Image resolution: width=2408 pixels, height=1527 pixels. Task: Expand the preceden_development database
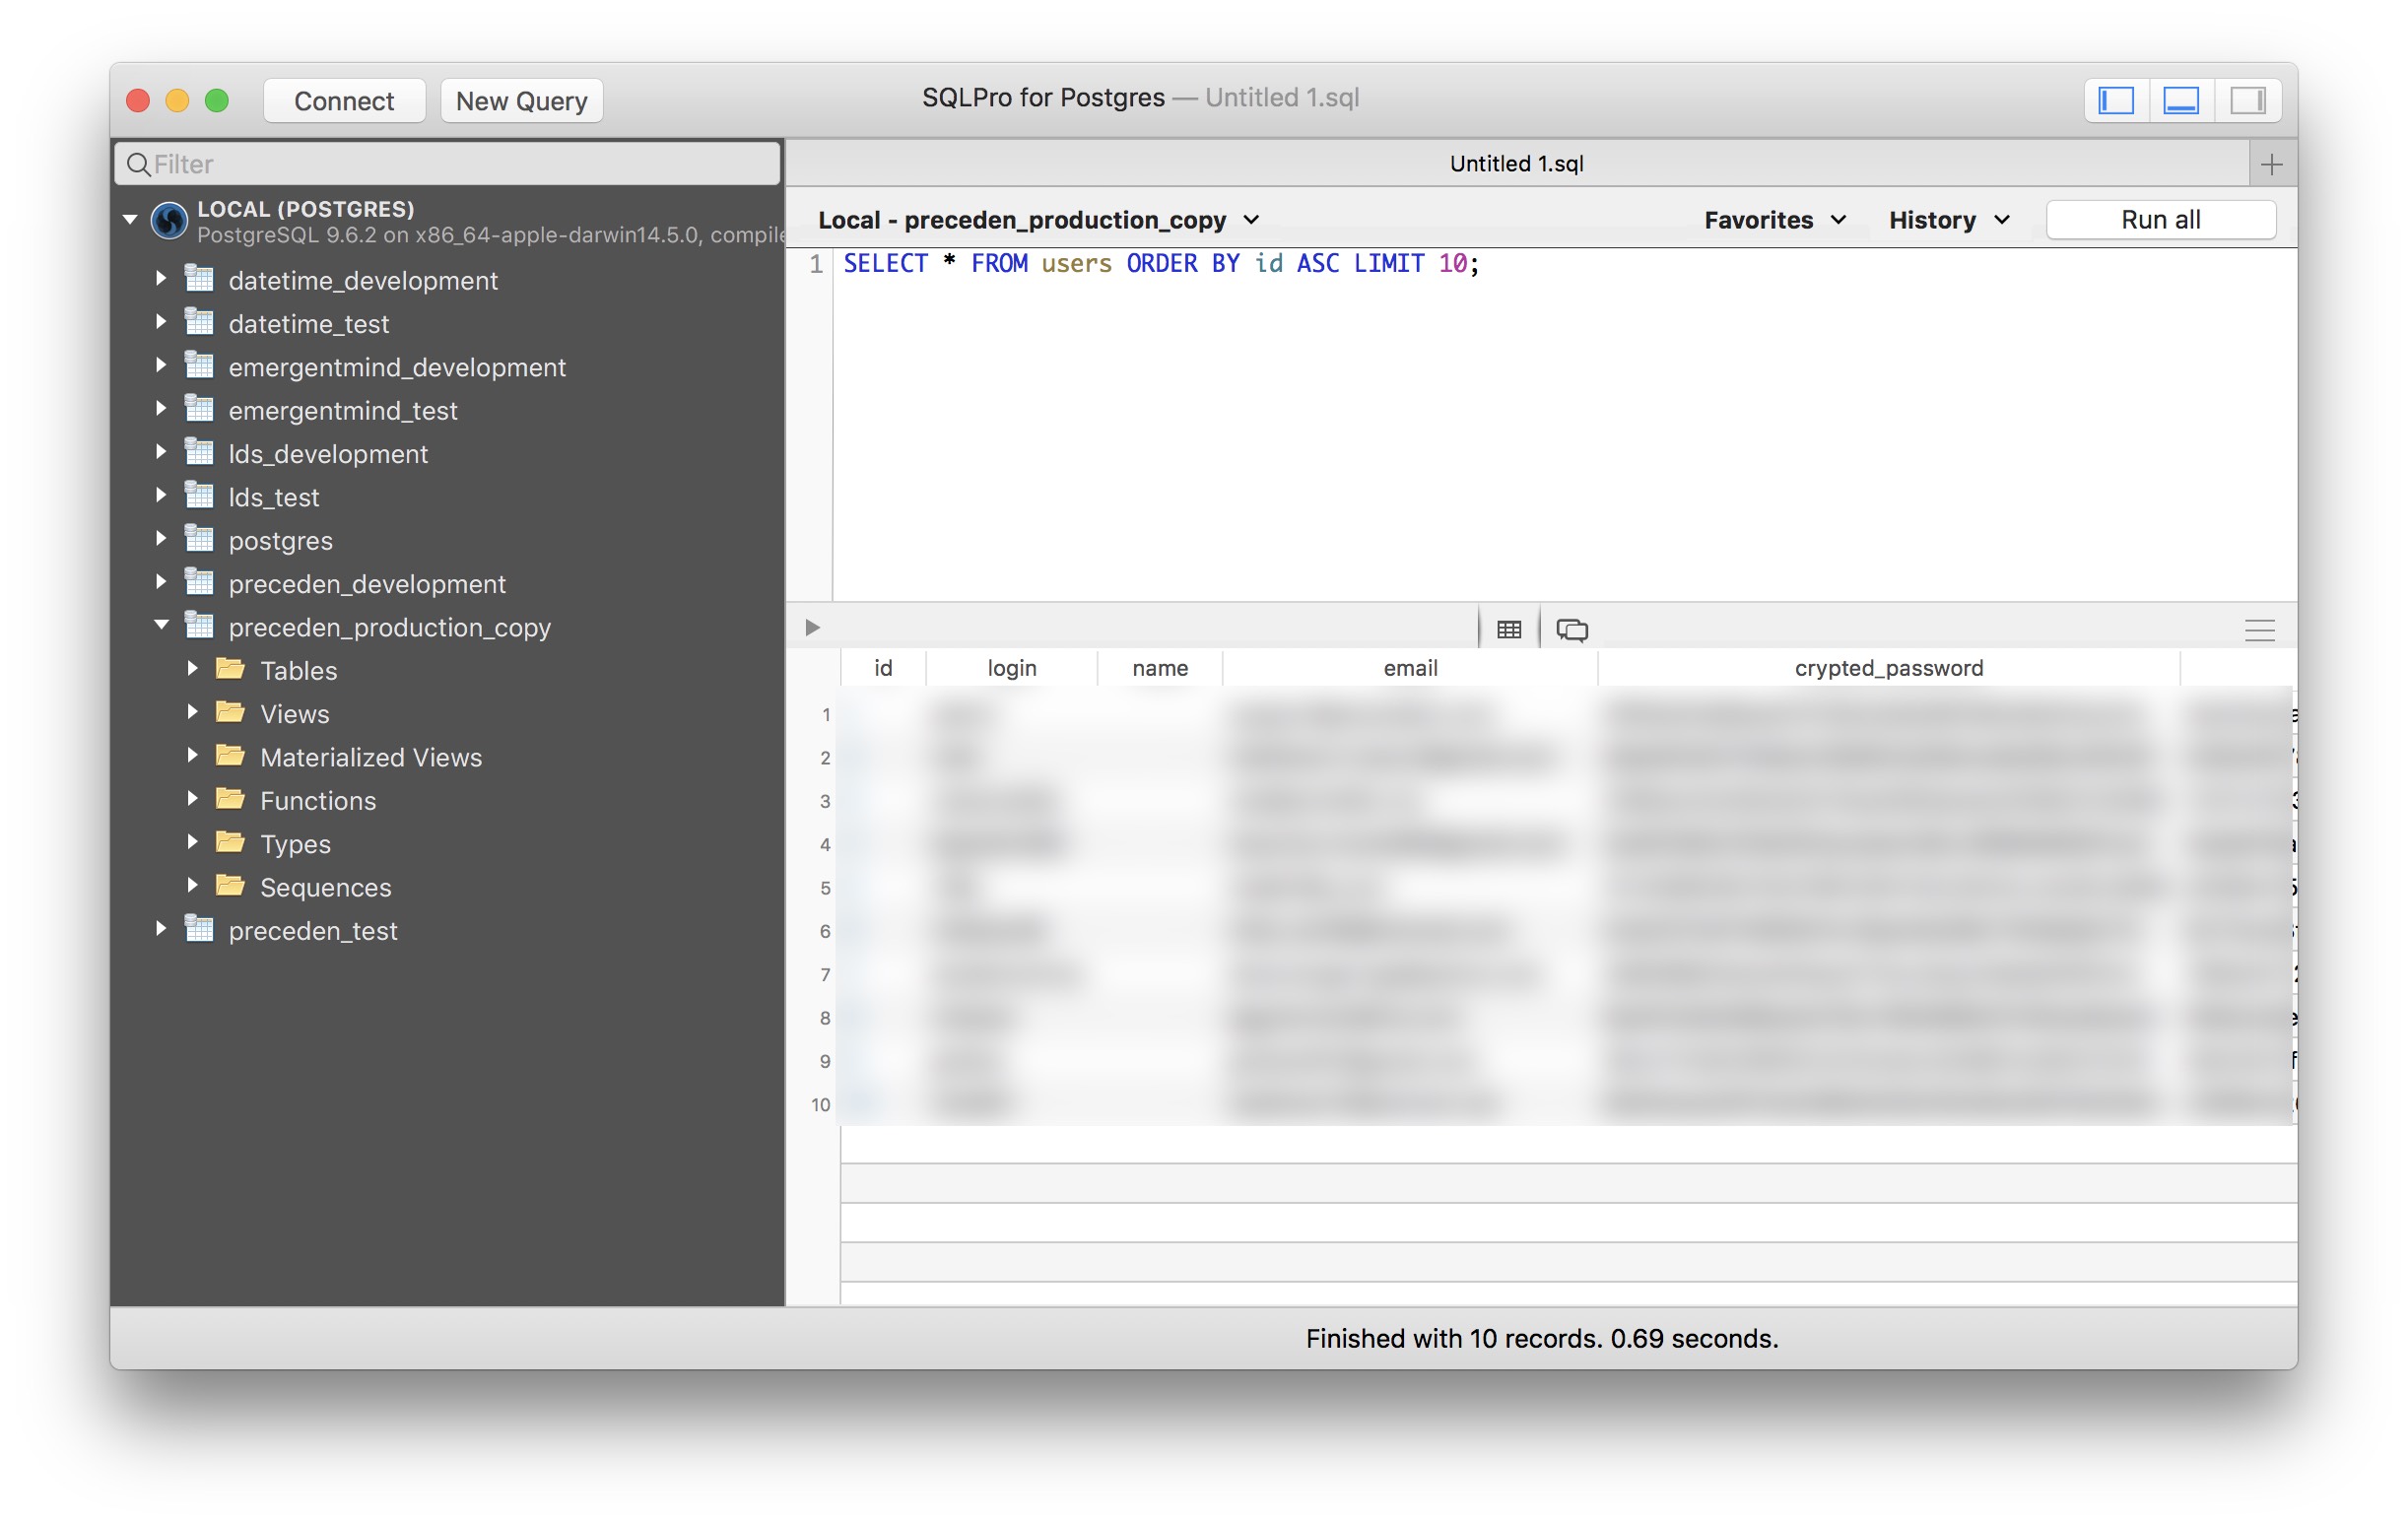163,582
